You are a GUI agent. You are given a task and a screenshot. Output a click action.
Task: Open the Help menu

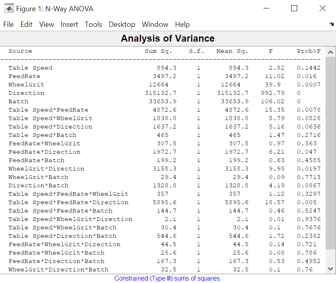[x=182, y=24]
